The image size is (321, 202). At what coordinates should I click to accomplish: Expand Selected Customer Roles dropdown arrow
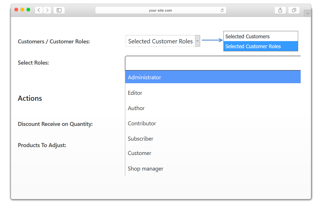197,41
